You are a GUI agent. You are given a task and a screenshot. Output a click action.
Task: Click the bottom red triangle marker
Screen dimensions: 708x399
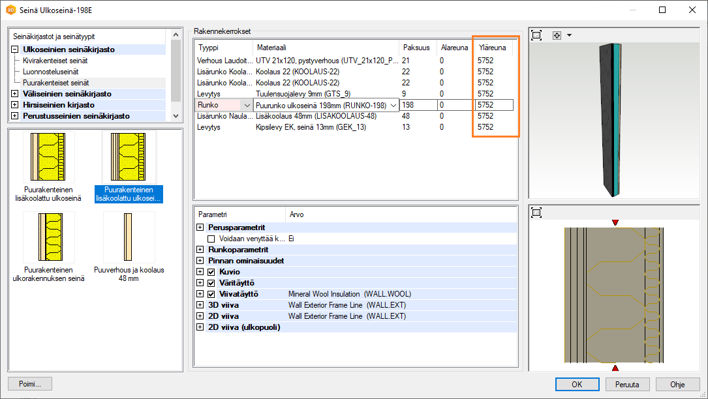(614, 368)
